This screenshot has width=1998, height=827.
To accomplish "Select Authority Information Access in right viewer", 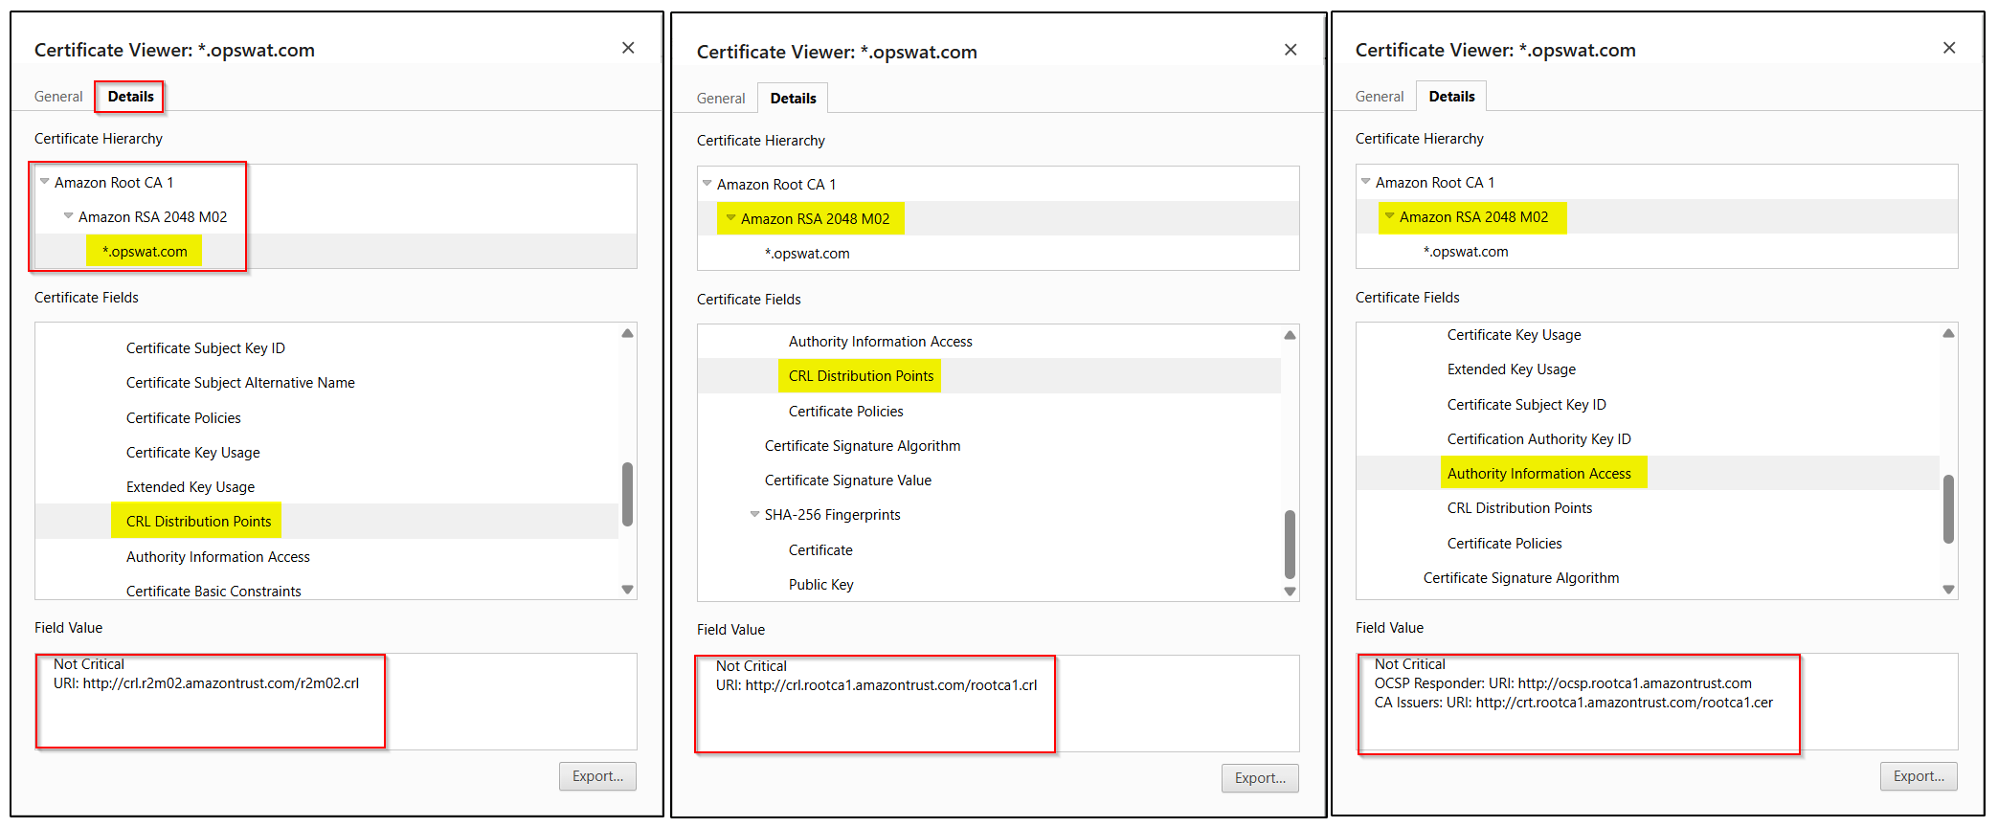I will [x=1539, y=474].
